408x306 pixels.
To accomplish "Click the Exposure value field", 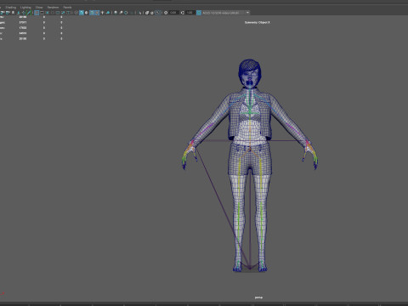I will (x=173, y=13).
